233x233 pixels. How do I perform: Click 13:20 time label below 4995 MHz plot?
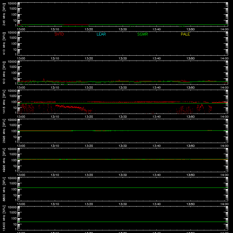[89, 175]
